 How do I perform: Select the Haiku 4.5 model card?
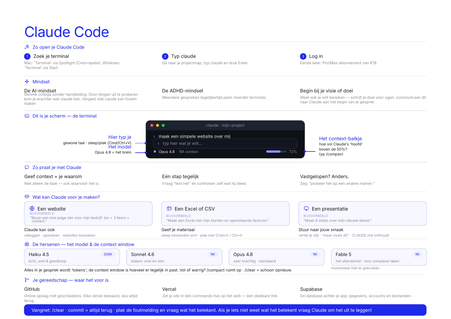click(x=72, y=257)
